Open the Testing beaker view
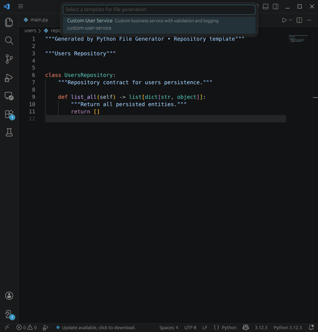318x332 pixels. click(x=9, y=132)
